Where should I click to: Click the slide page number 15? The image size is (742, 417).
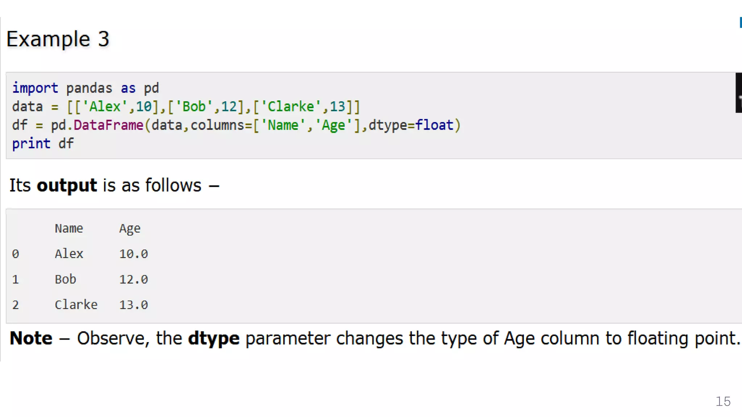click(723, 401)
